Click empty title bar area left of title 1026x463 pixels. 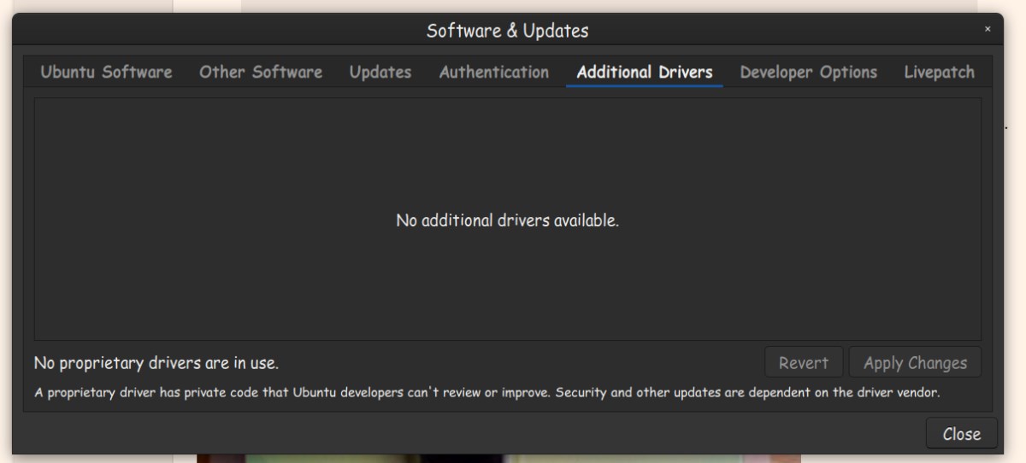click(x=214, y=31)
